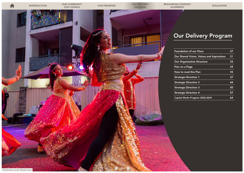Open Our Organisation Structure entry
The width and height of the screenshot is (244, 173).
[x=204, y=62]
